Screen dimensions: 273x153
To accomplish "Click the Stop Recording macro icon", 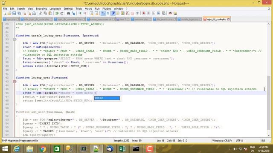I will click(x=149, y=13).
